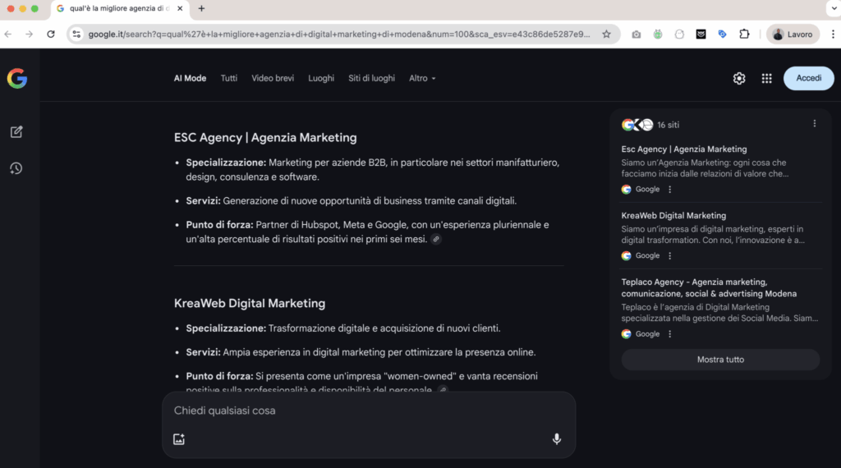The width and height of the screenshot is (841, 468).
Task: Click the gray circle extension icon
Action: pyautogui.click(x=679, y=34)
